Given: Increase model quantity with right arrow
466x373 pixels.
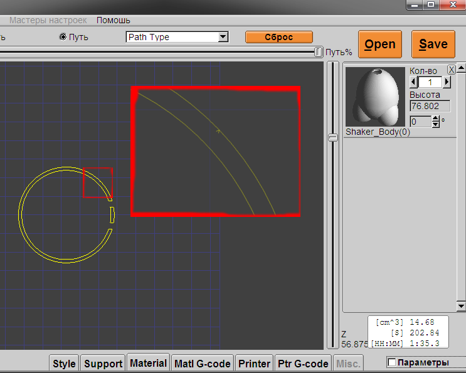Looking at the screenshot, I should pos(447,82).
